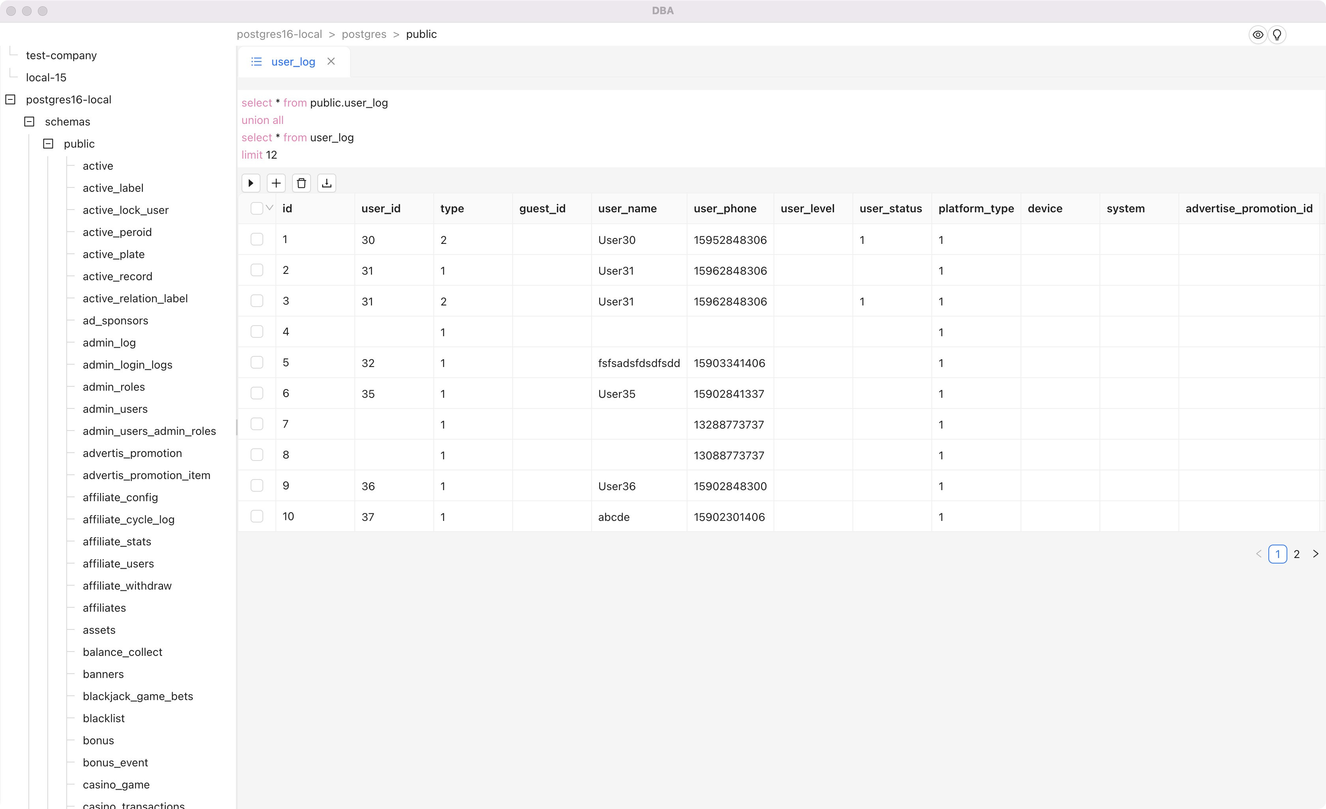This screenshot has width=1326, height=809.
Task: Check the select-all checkbox in table header
Action: coord(257,208)
